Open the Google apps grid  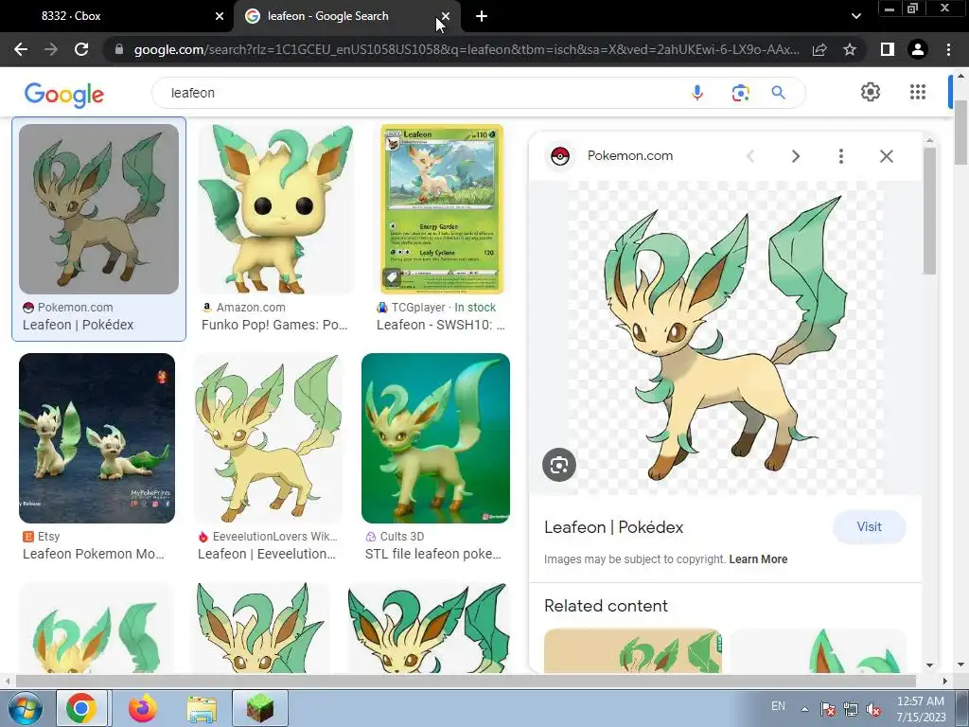(x=918, y=92)
